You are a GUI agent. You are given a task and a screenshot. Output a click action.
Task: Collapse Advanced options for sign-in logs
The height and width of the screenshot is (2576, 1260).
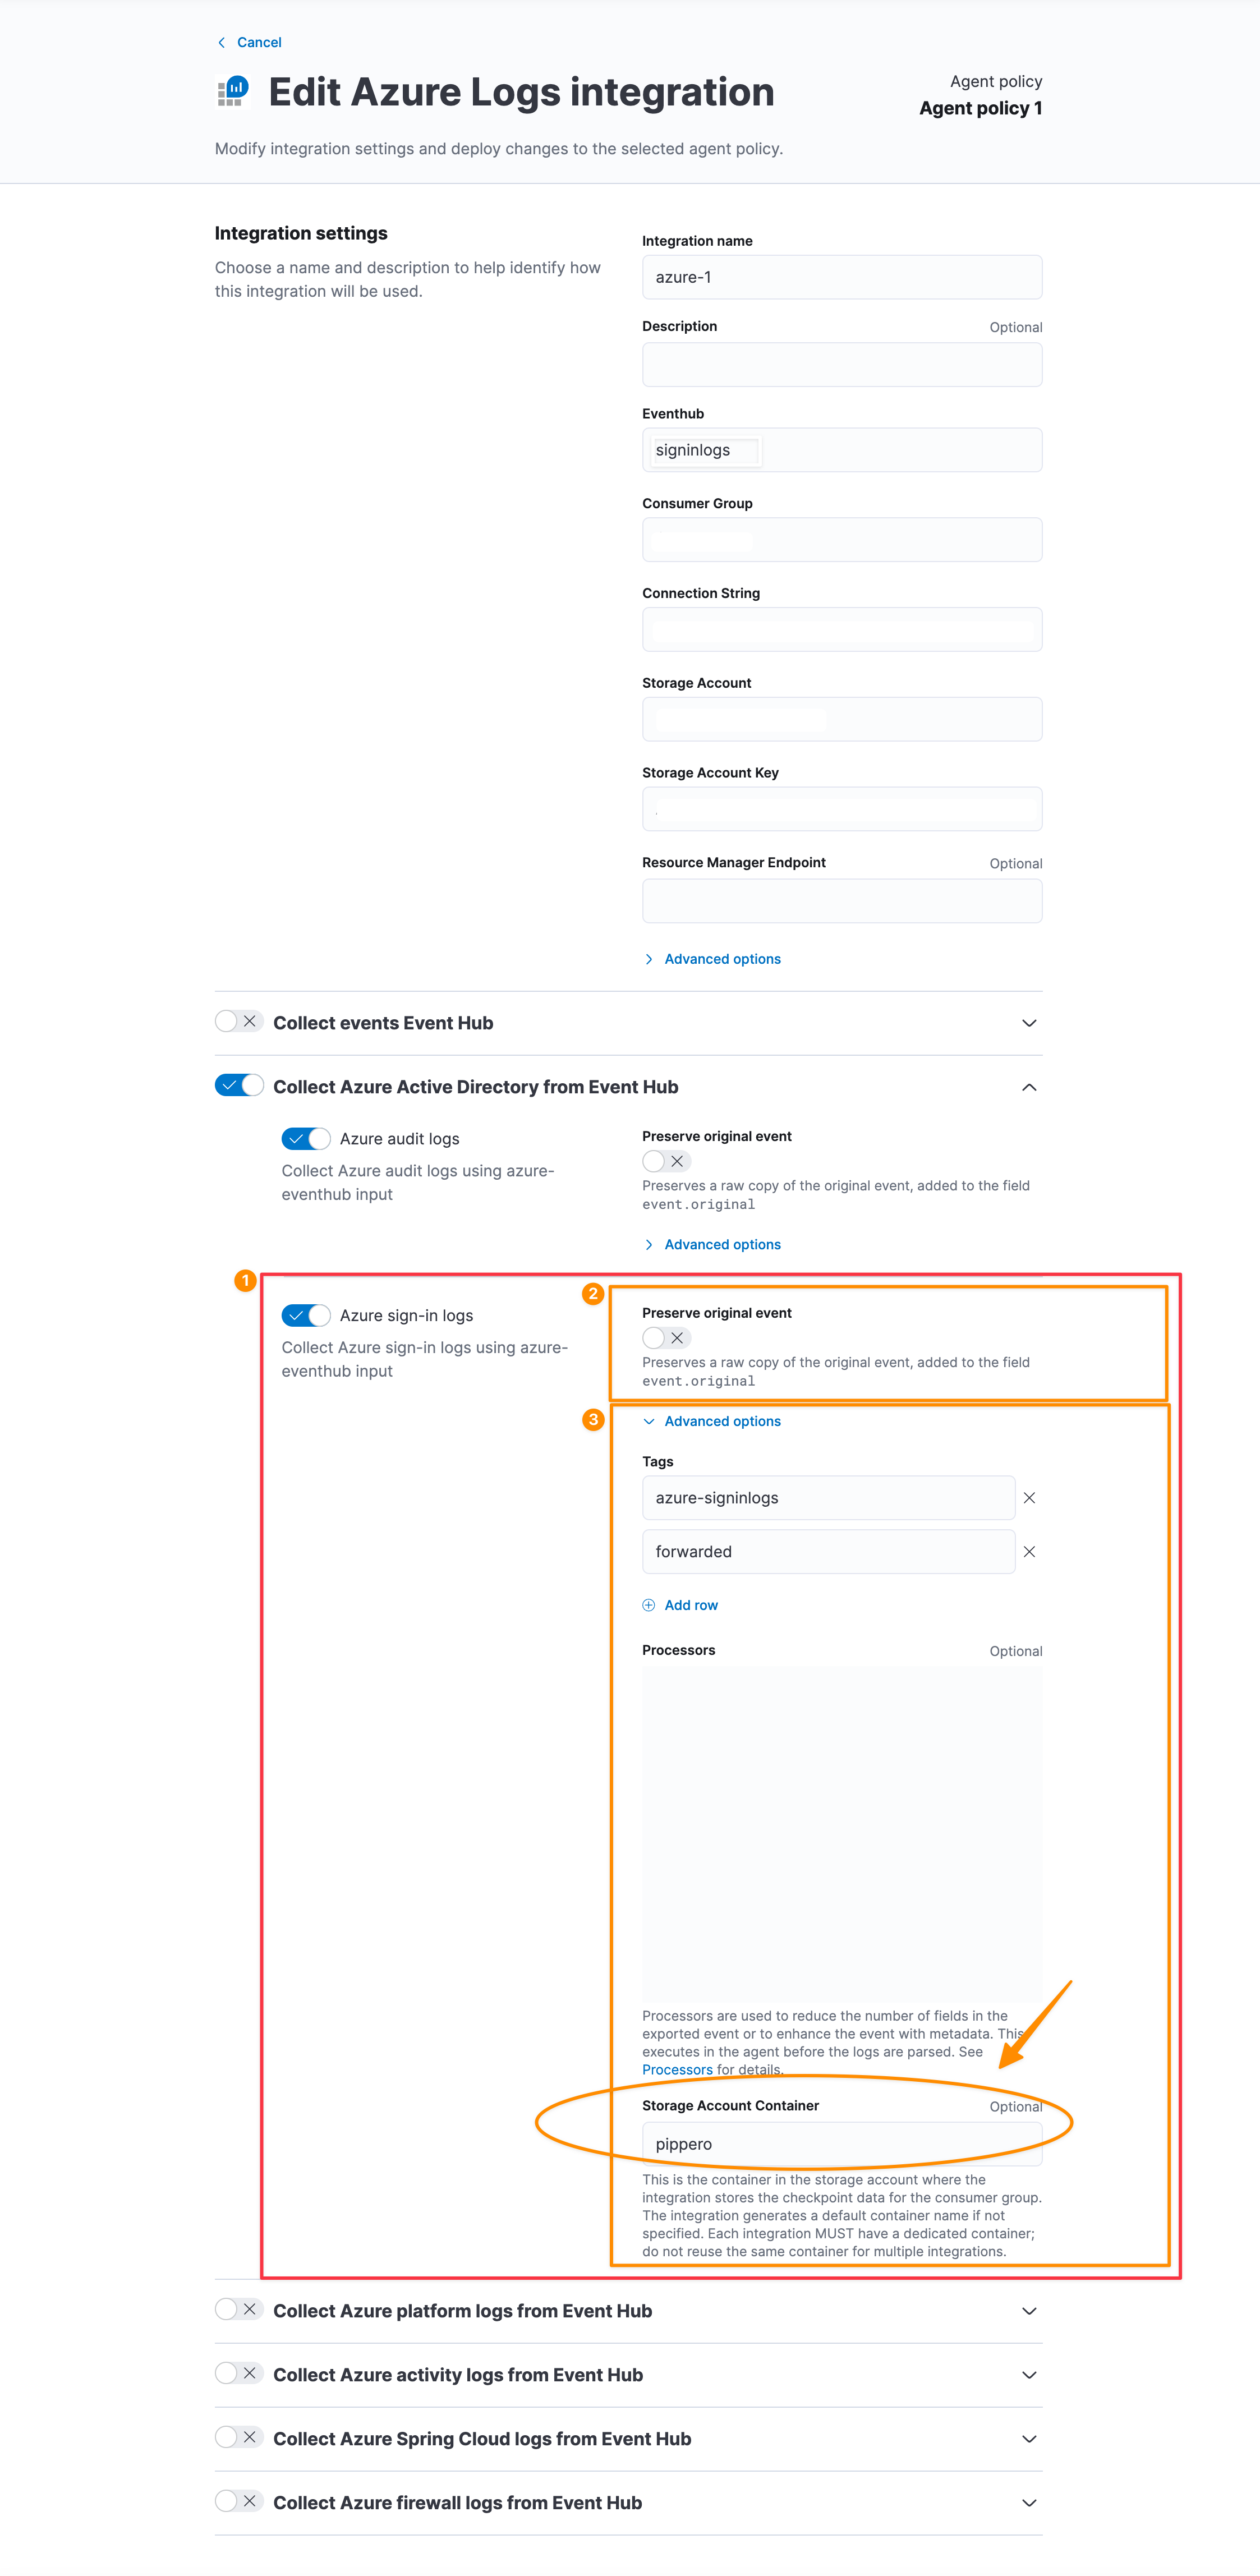(721, 1421)
